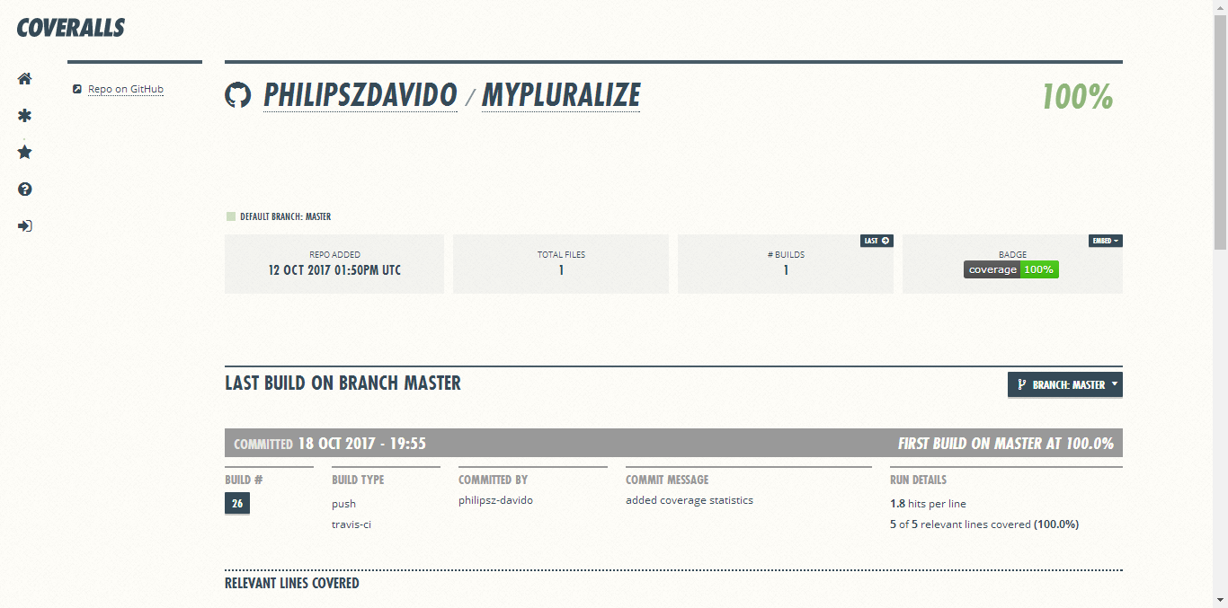Click the vertical scrollbar thumb
The height and width of the screenshot is (608, 1228).
pyautogui.click(x=1220, y=130)
